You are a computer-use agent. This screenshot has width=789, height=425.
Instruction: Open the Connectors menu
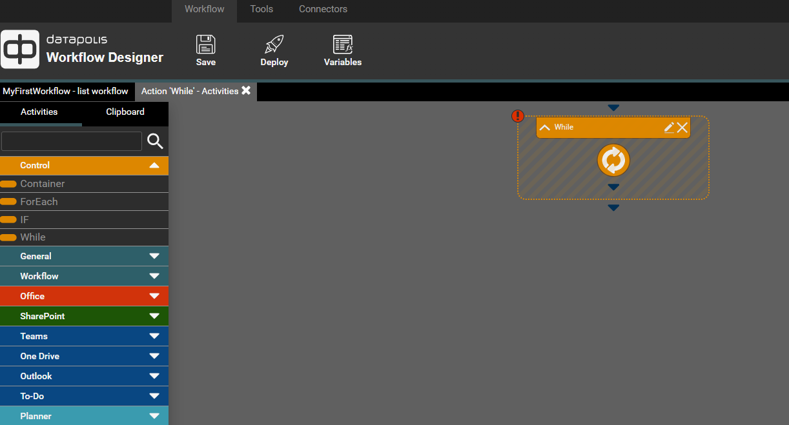click(323, 9)
